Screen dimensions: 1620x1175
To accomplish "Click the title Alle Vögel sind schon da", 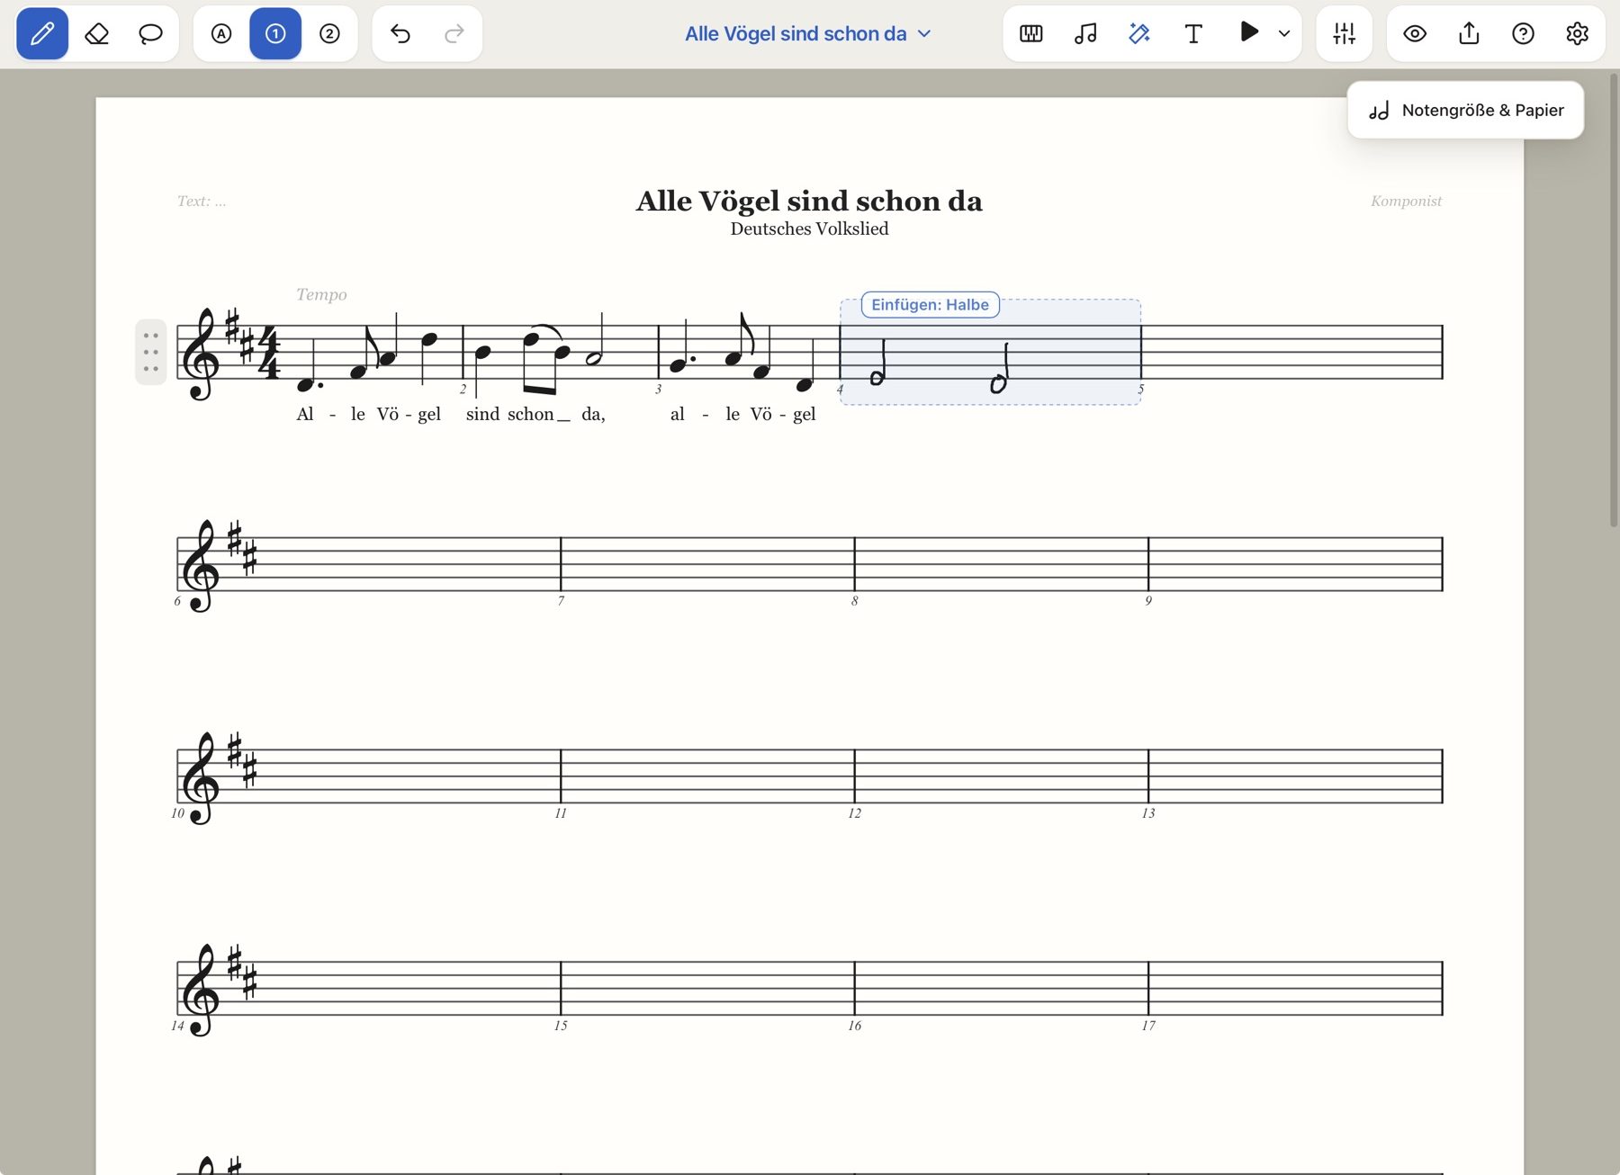I will (809, 201).
